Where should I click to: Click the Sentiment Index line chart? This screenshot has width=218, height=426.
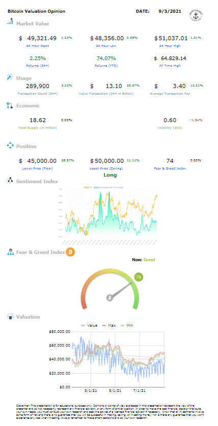pos(108,215)
